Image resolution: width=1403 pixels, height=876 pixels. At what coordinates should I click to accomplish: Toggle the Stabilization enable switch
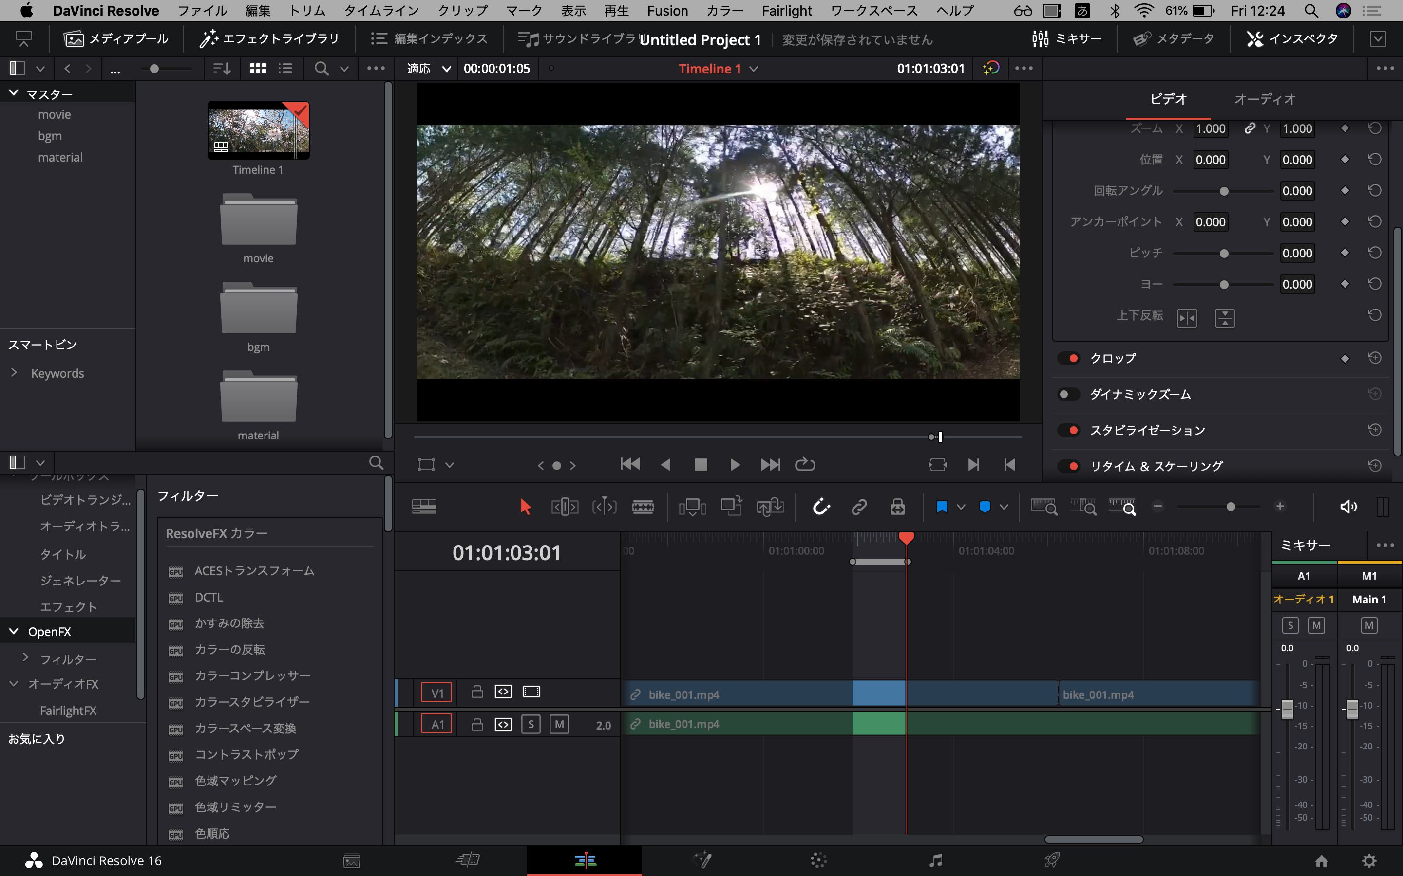pos(1068,430)
